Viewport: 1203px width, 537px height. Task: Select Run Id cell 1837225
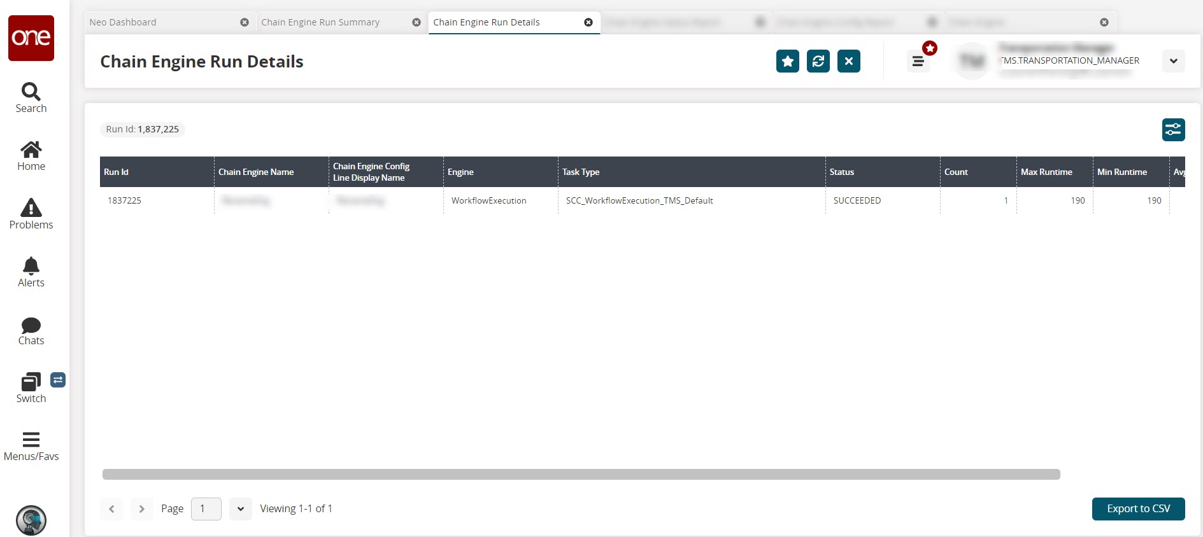[157, 200]
